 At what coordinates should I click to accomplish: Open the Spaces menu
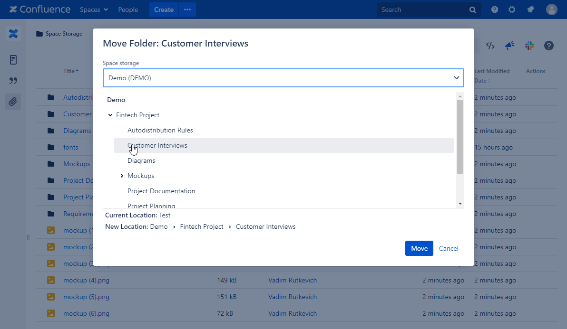click(x=94, y=9)
